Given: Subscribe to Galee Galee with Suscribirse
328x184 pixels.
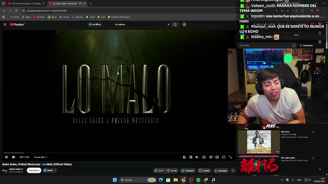Looking at the screenshot, I should click(x=34, y=170).
